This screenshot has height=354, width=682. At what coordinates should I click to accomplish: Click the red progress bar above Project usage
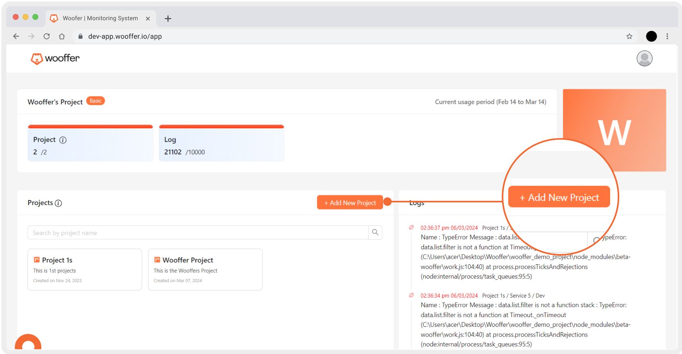click(91, 127)
